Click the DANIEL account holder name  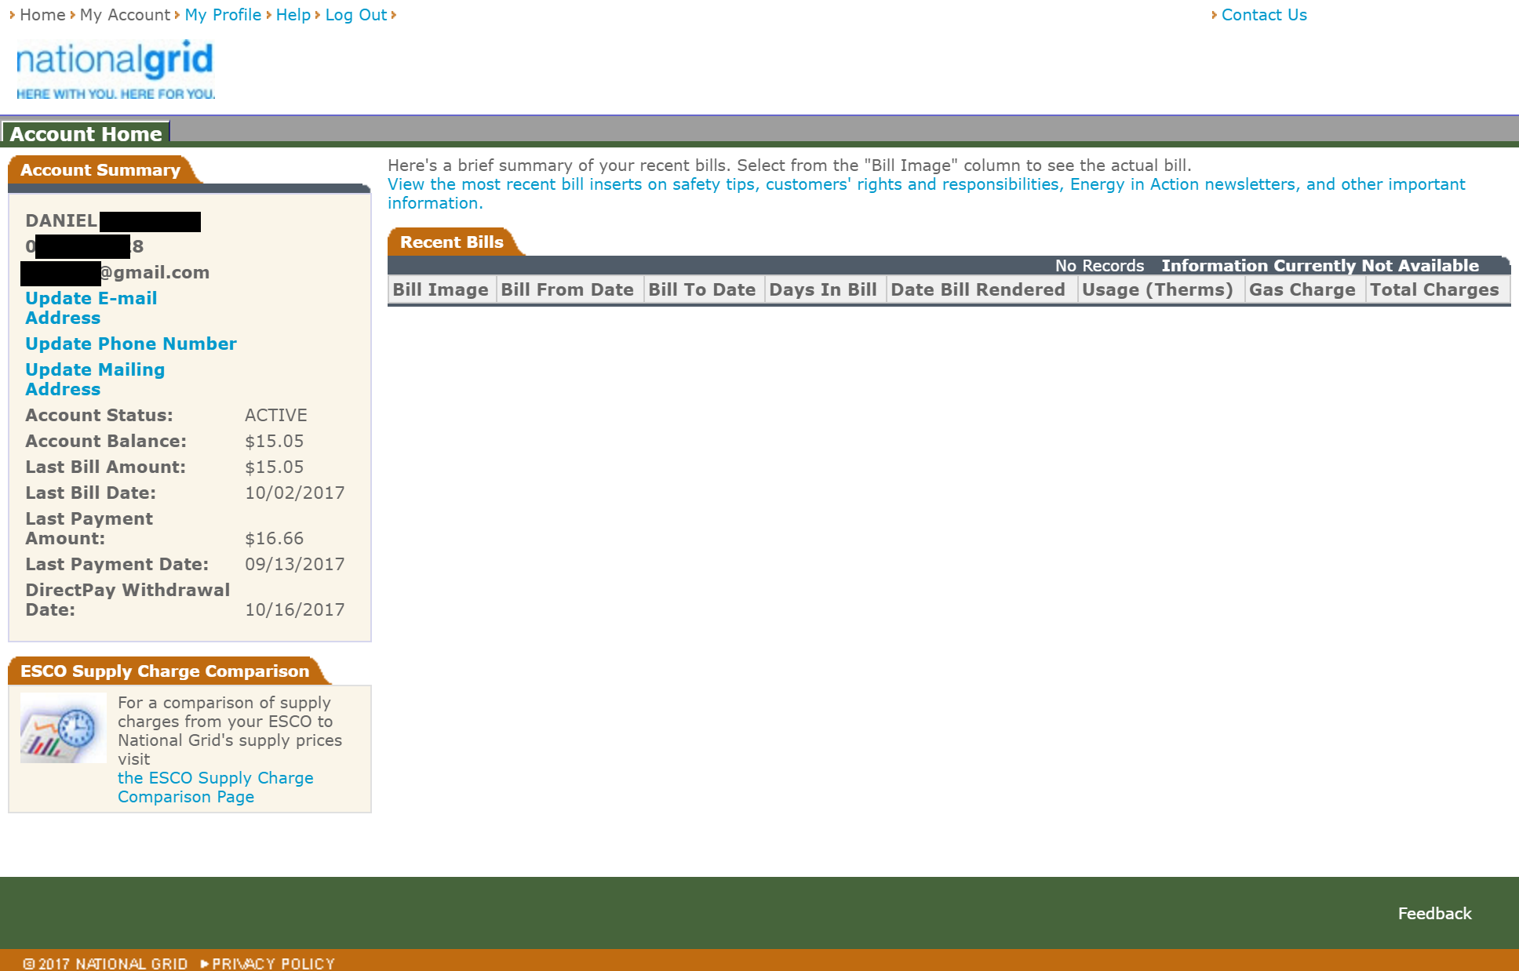click(61, 220)
